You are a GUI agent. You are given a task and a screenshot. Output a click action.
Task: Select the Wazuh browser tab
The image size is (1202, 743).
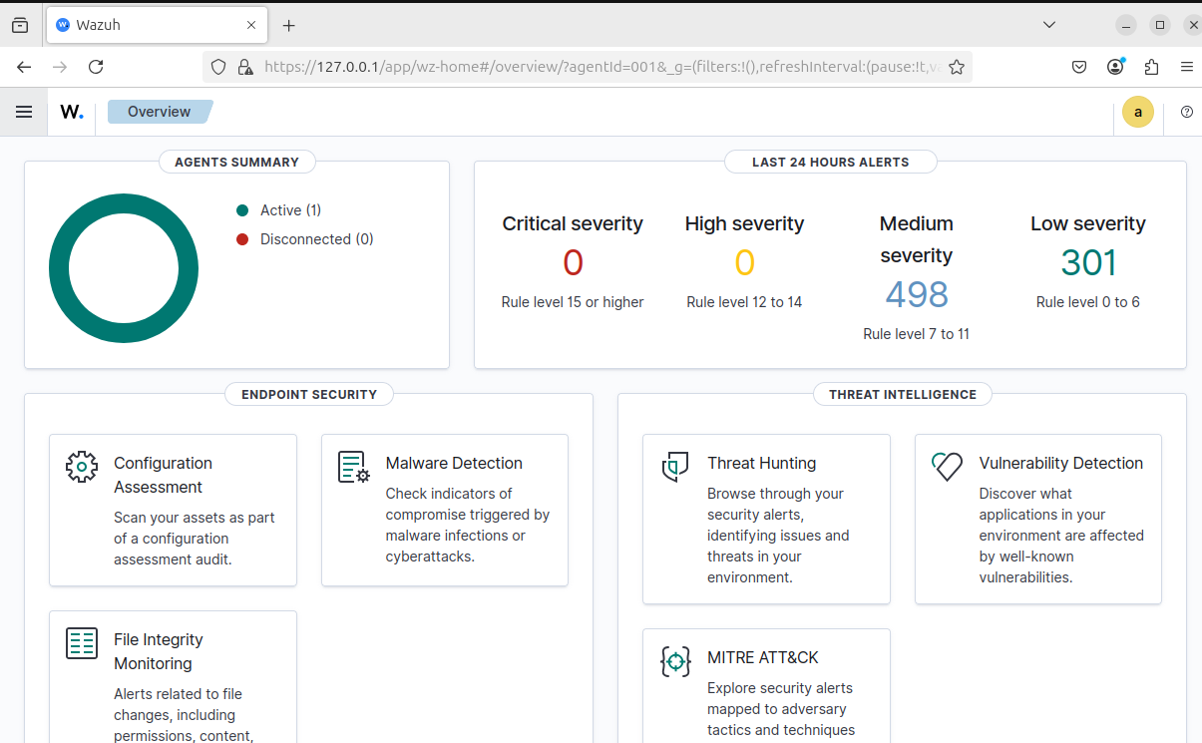158,25
